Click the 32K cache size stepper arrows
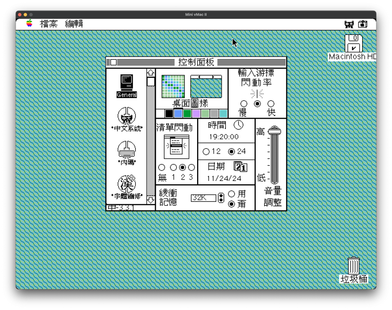 pos(221,198)
